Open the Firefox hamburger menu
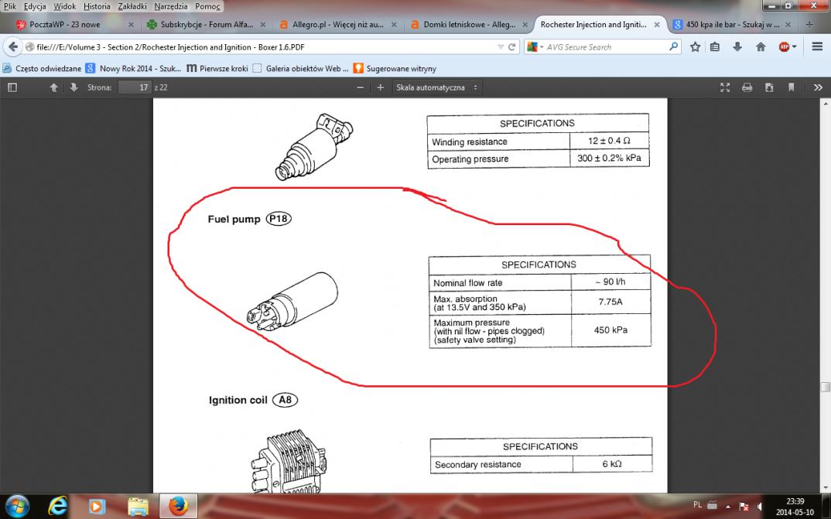The image size is (831, 519). click(x=817, y=46)
